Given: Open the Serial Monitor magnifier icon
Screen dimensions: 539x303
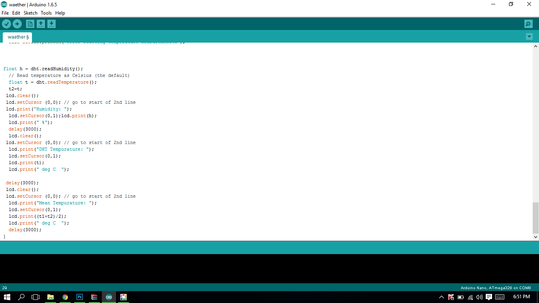Looking at the screenshot, I should 528,24.
